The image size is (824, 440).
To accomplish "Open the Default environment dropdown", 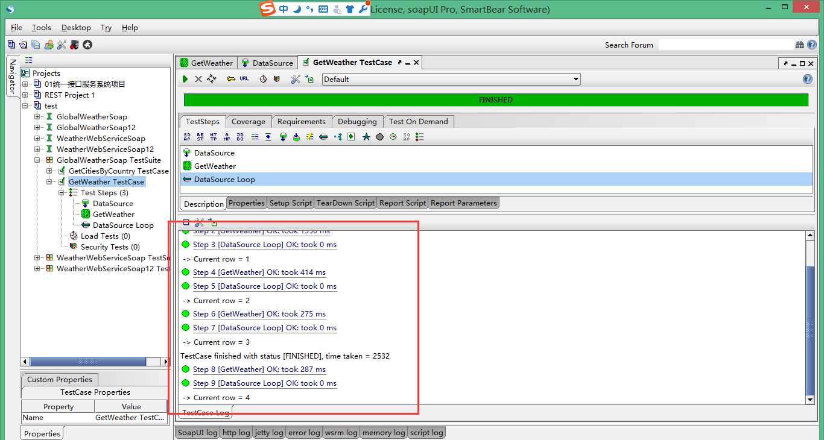I will 451,79.
